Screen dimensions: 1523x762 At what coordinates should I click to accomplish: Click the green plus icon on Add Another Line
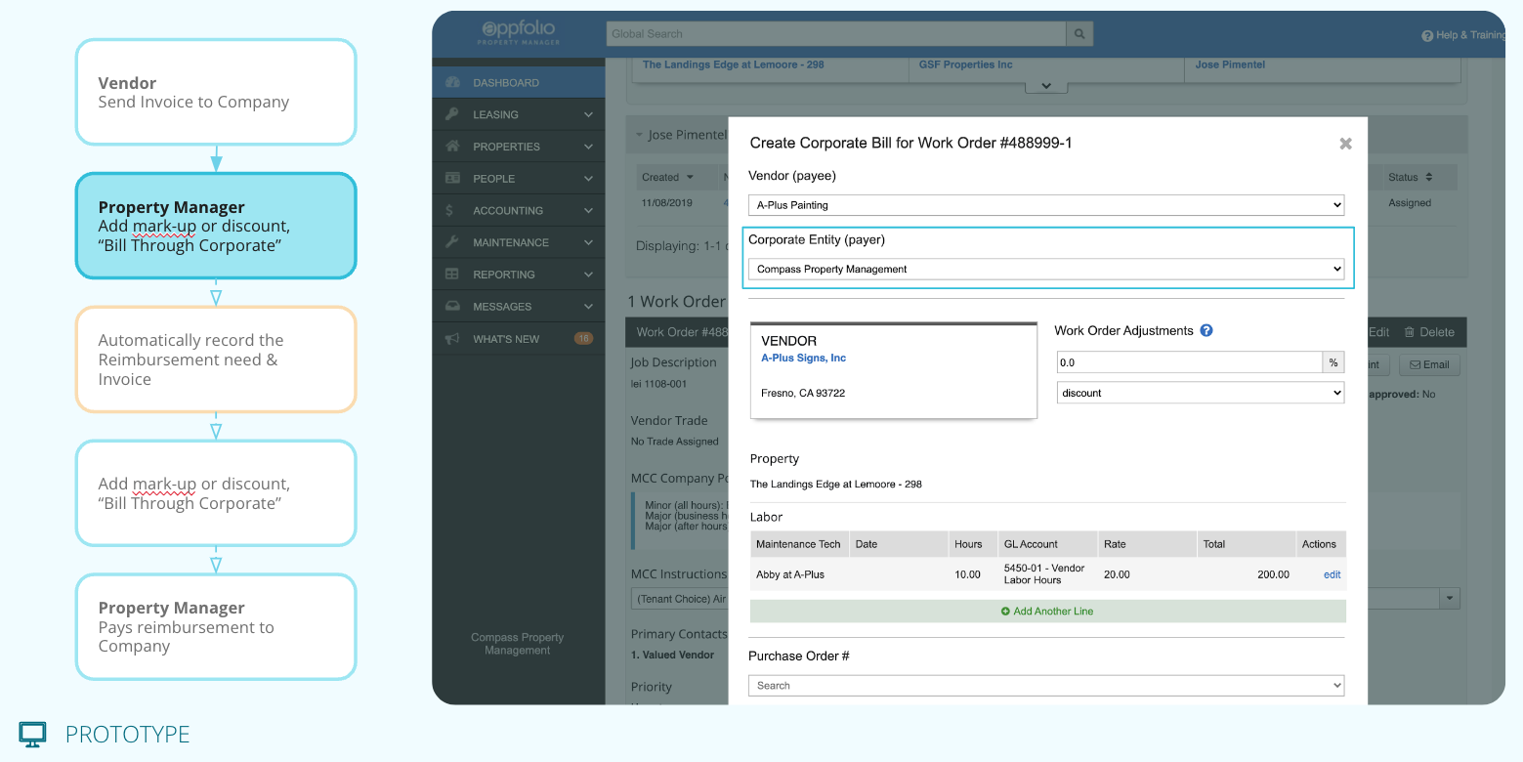1005,612
